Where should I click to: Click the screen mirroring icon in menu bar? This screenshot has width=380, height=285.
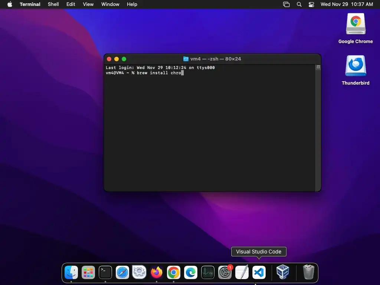[286, 4]
